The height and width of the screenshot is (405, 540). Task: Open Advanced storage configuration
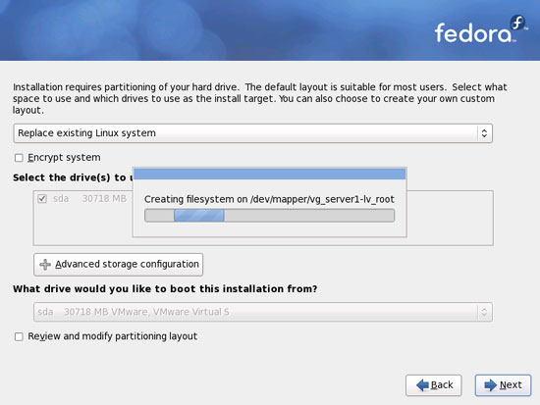(x=119, y=264)
